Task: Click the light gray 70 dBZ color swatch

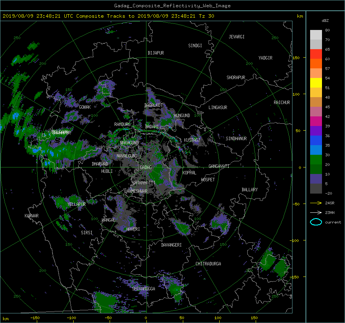Action: tap(316, 35)
